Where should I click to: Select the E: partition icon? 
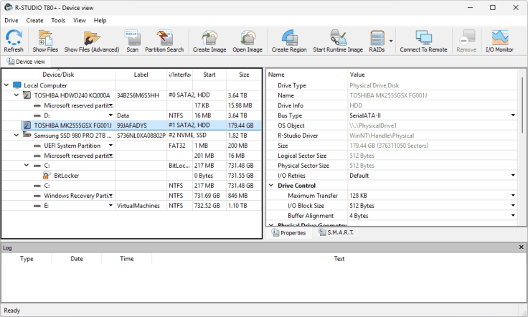[37, 206]
